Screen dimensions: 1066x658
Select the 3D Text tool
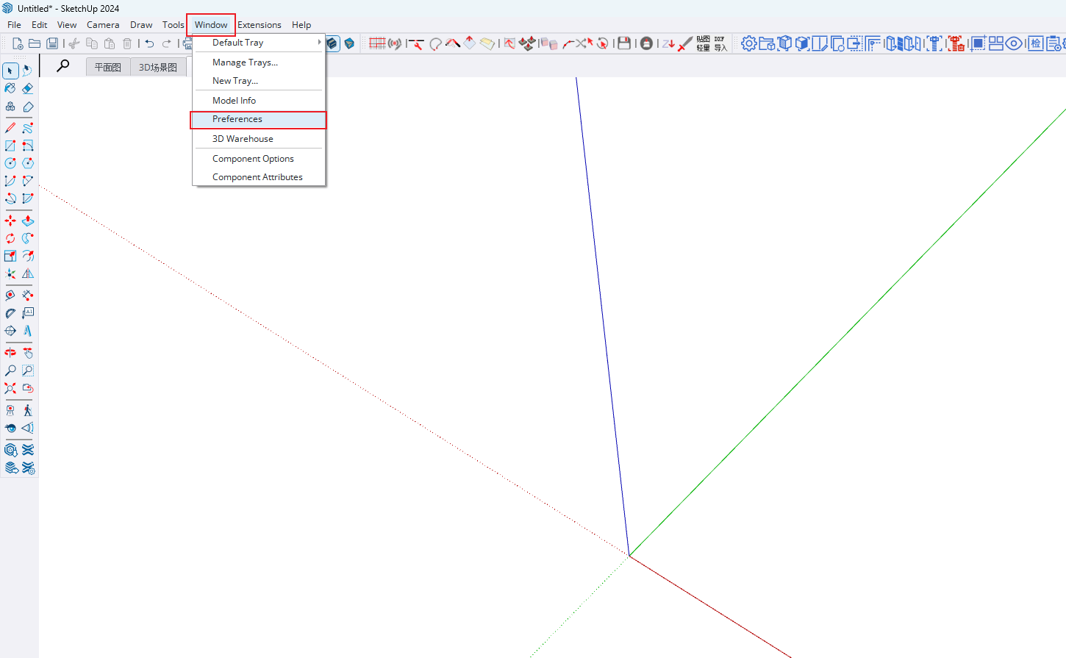(28, 331)
